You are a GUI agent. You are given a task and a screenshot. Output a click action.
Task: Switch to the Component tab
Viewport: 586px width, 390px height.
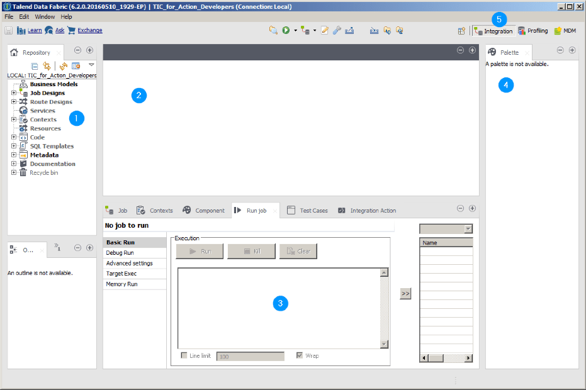pos(204,210)
